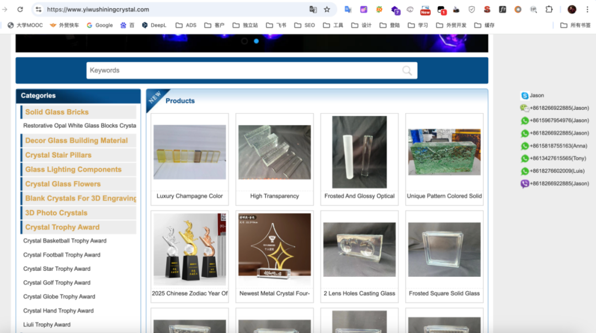
Task: Open Liuli Trophy Award subcategory
Action: pos(47,325)
